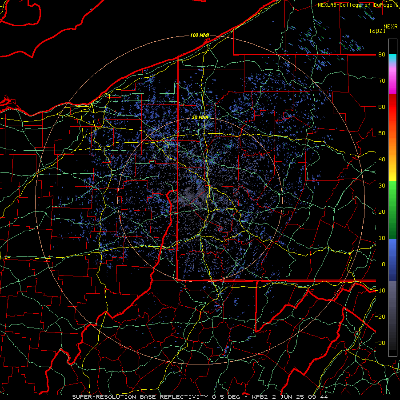400x400 pixels.
Task: Click the 30 value on the dBZ scale
Action: pos(382,186)
